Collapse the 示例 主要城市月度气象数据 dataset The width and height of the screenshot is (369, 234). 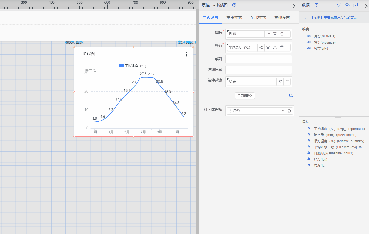(305, 17)
